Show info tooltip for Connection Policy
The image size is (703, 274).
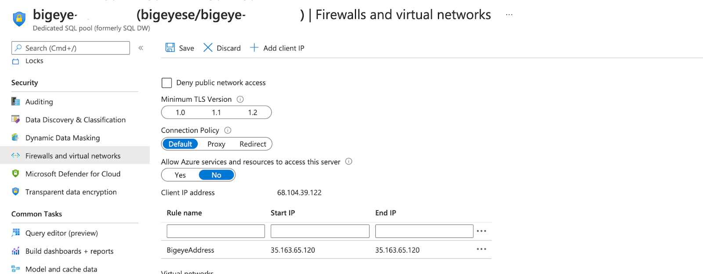(x=228, y=130)
